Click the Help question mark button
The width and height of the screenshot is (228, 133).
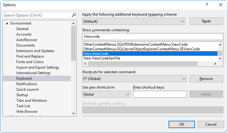pyautogui.click(x=207, y=5)
